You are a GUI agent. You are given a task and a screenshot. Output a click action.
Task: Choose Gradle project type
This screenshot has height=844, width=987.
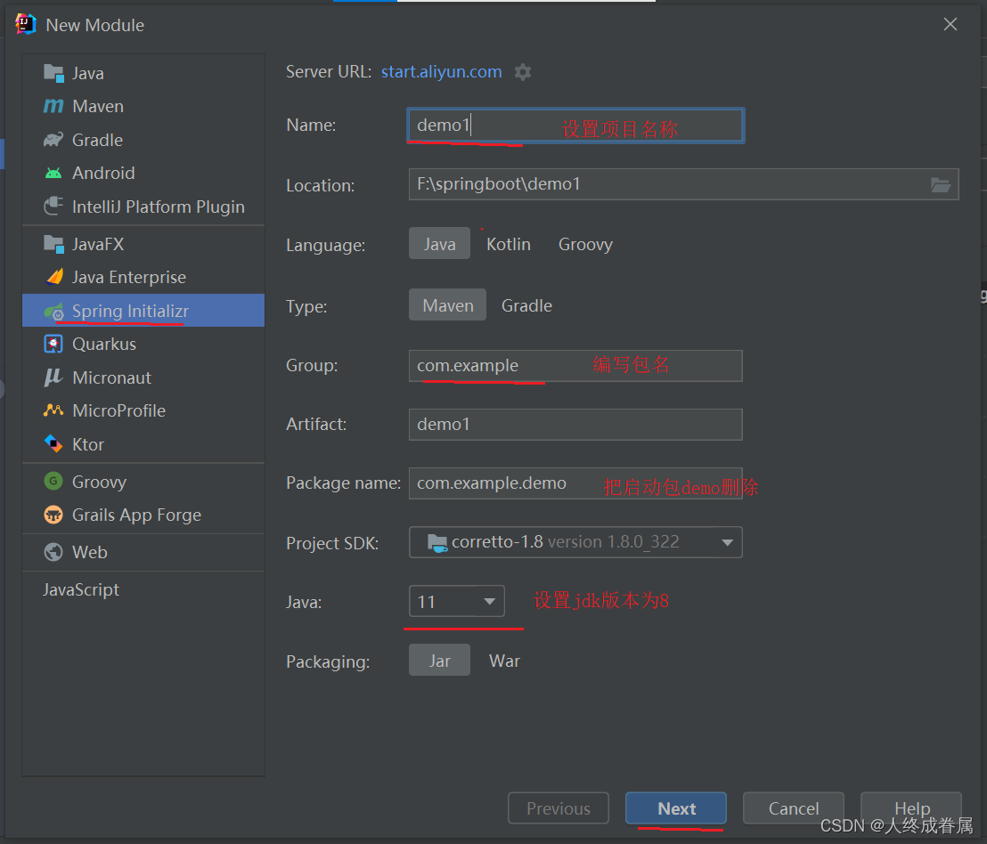coord(526,305)
